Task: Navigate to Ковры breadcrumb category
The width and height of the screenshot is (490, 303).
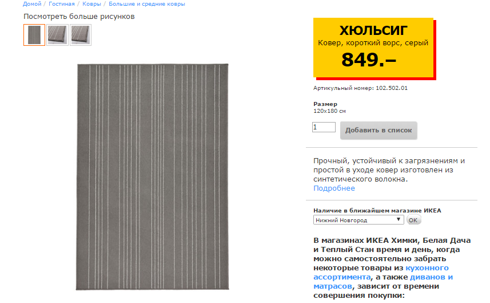Action: tap(91, 4)
